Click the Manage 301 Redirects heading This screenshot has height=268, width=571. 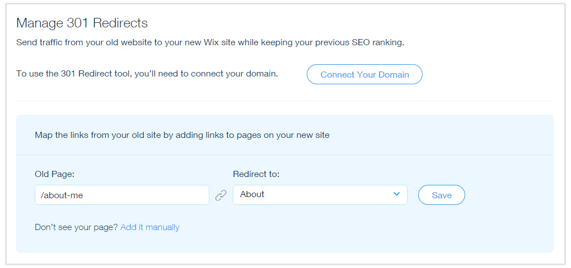pyautogui.click(x=82, y=23)
